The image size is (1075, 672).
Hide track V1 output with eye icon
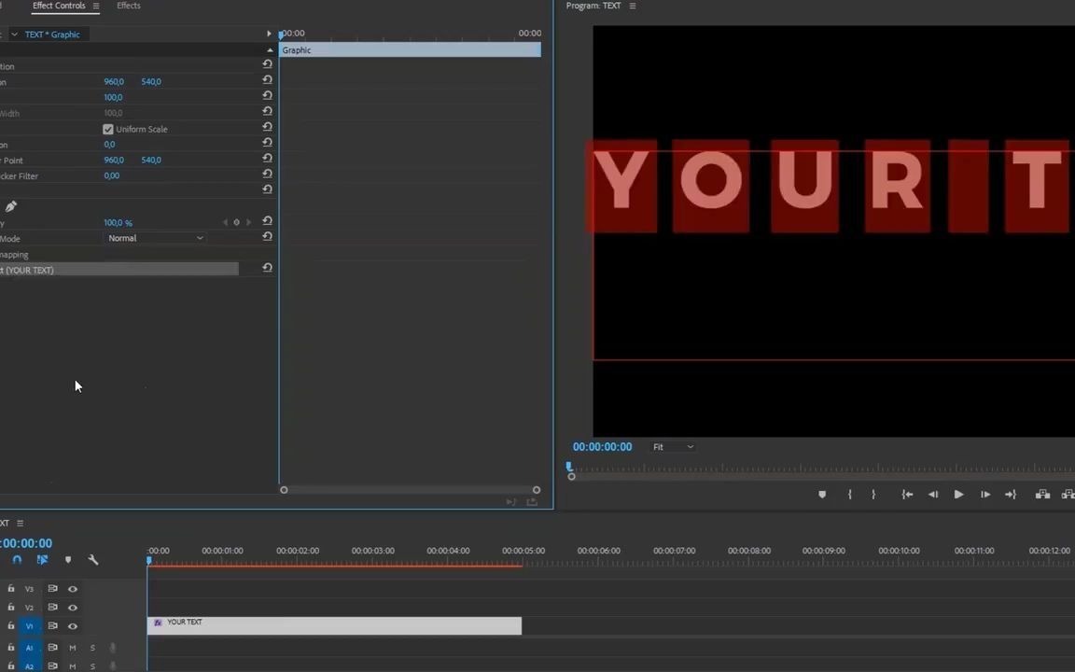(73, 626)
